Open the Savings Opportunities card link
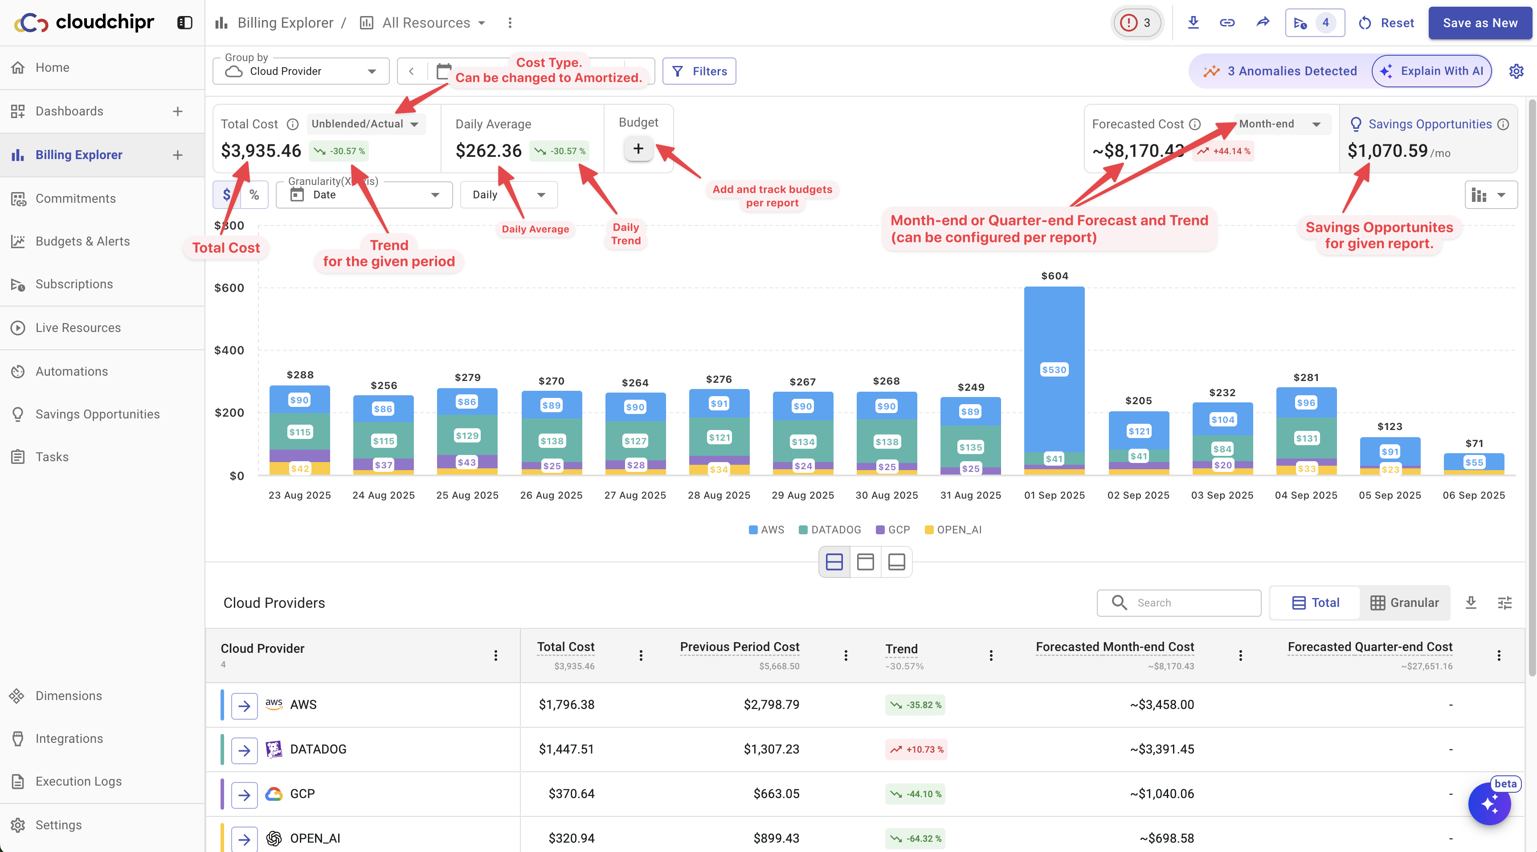 (1430, 124)
